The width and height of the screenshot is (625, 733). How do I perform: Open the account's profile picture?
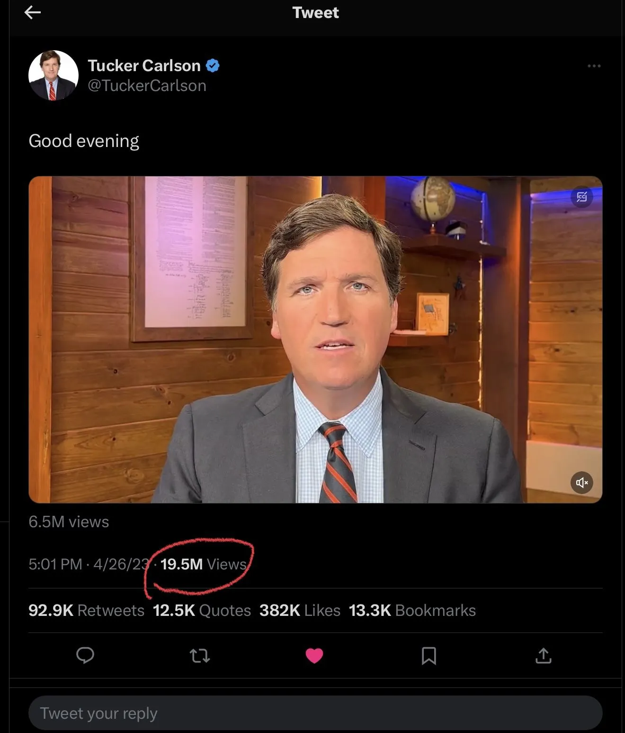[54, 75]
